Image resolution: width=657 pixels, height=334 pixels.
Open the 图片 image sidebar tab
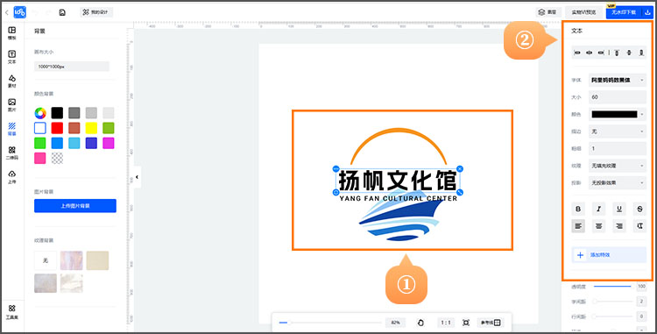[12, 105]
